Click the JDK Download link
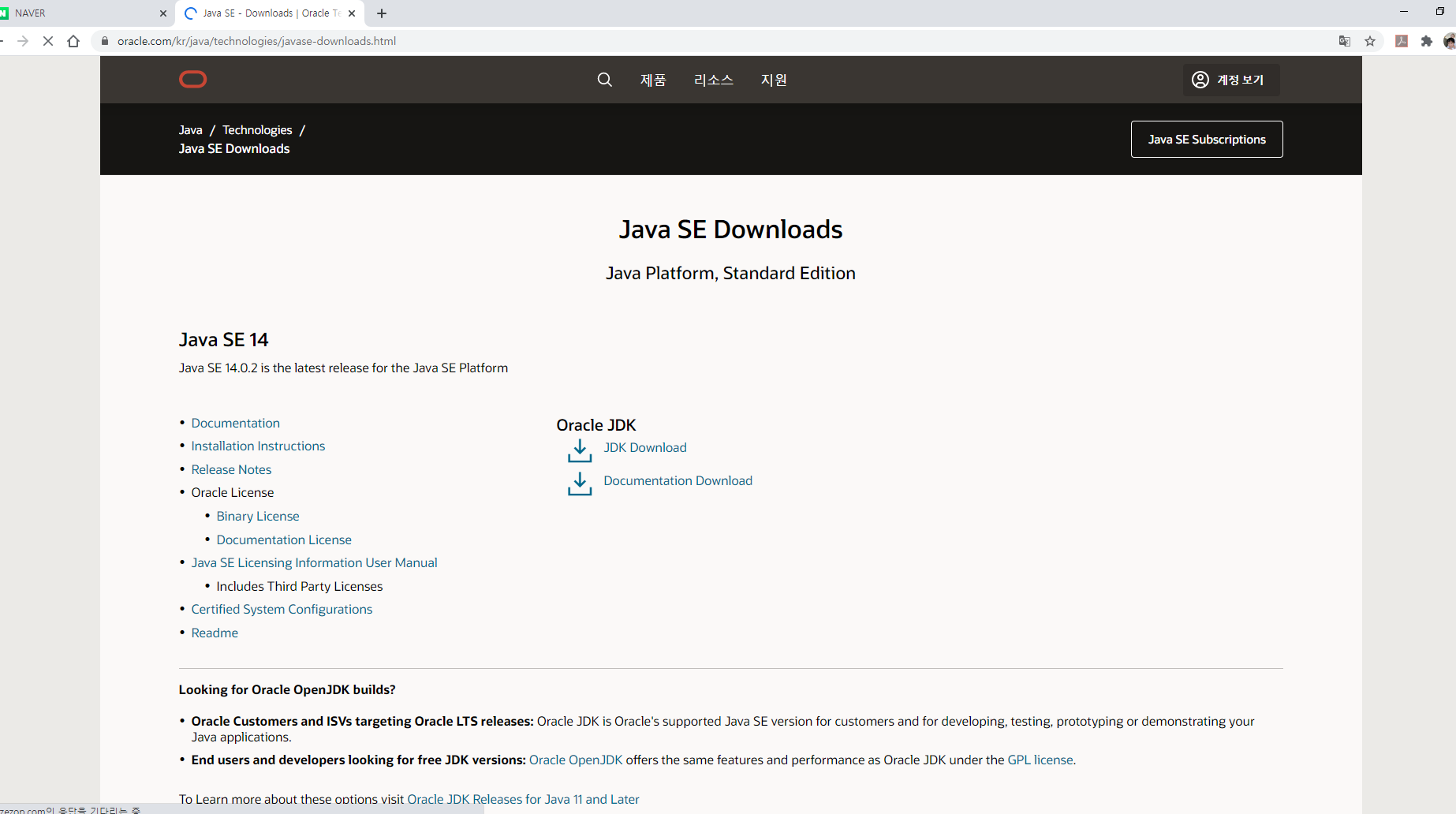Image resolution: width=1456 pixels, height=814 pixels. point(645,448)
